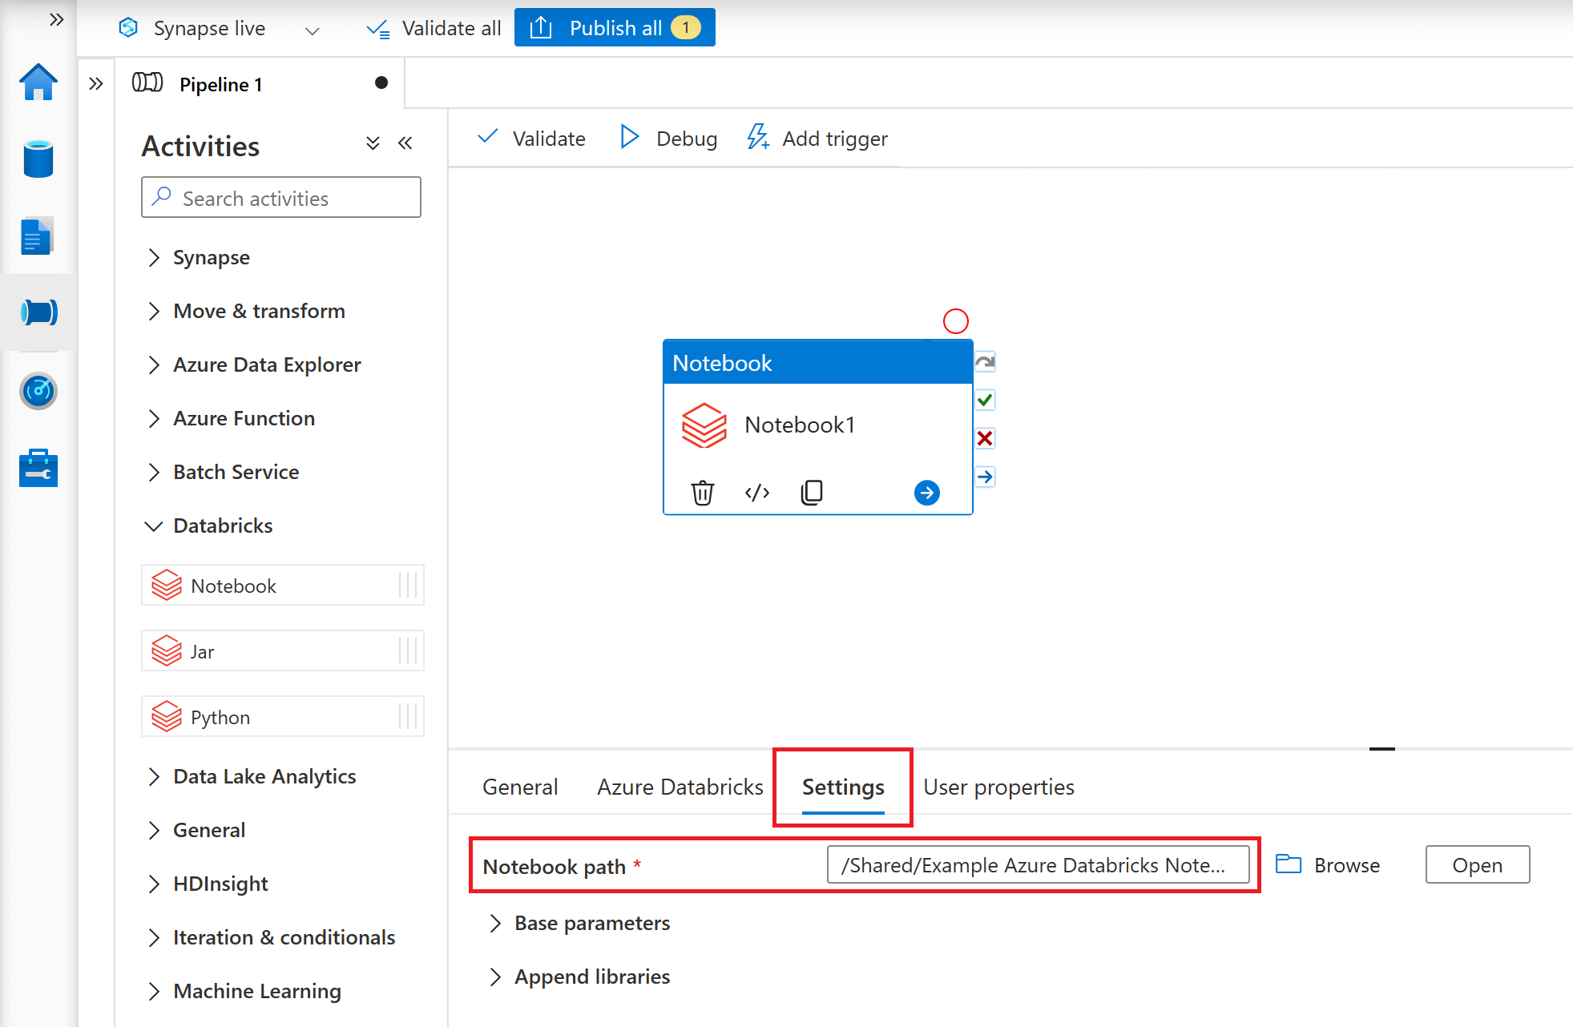Collapse the Activities panel
The width and height of the screenshot is (1573, 1027).
click(405, 143)
